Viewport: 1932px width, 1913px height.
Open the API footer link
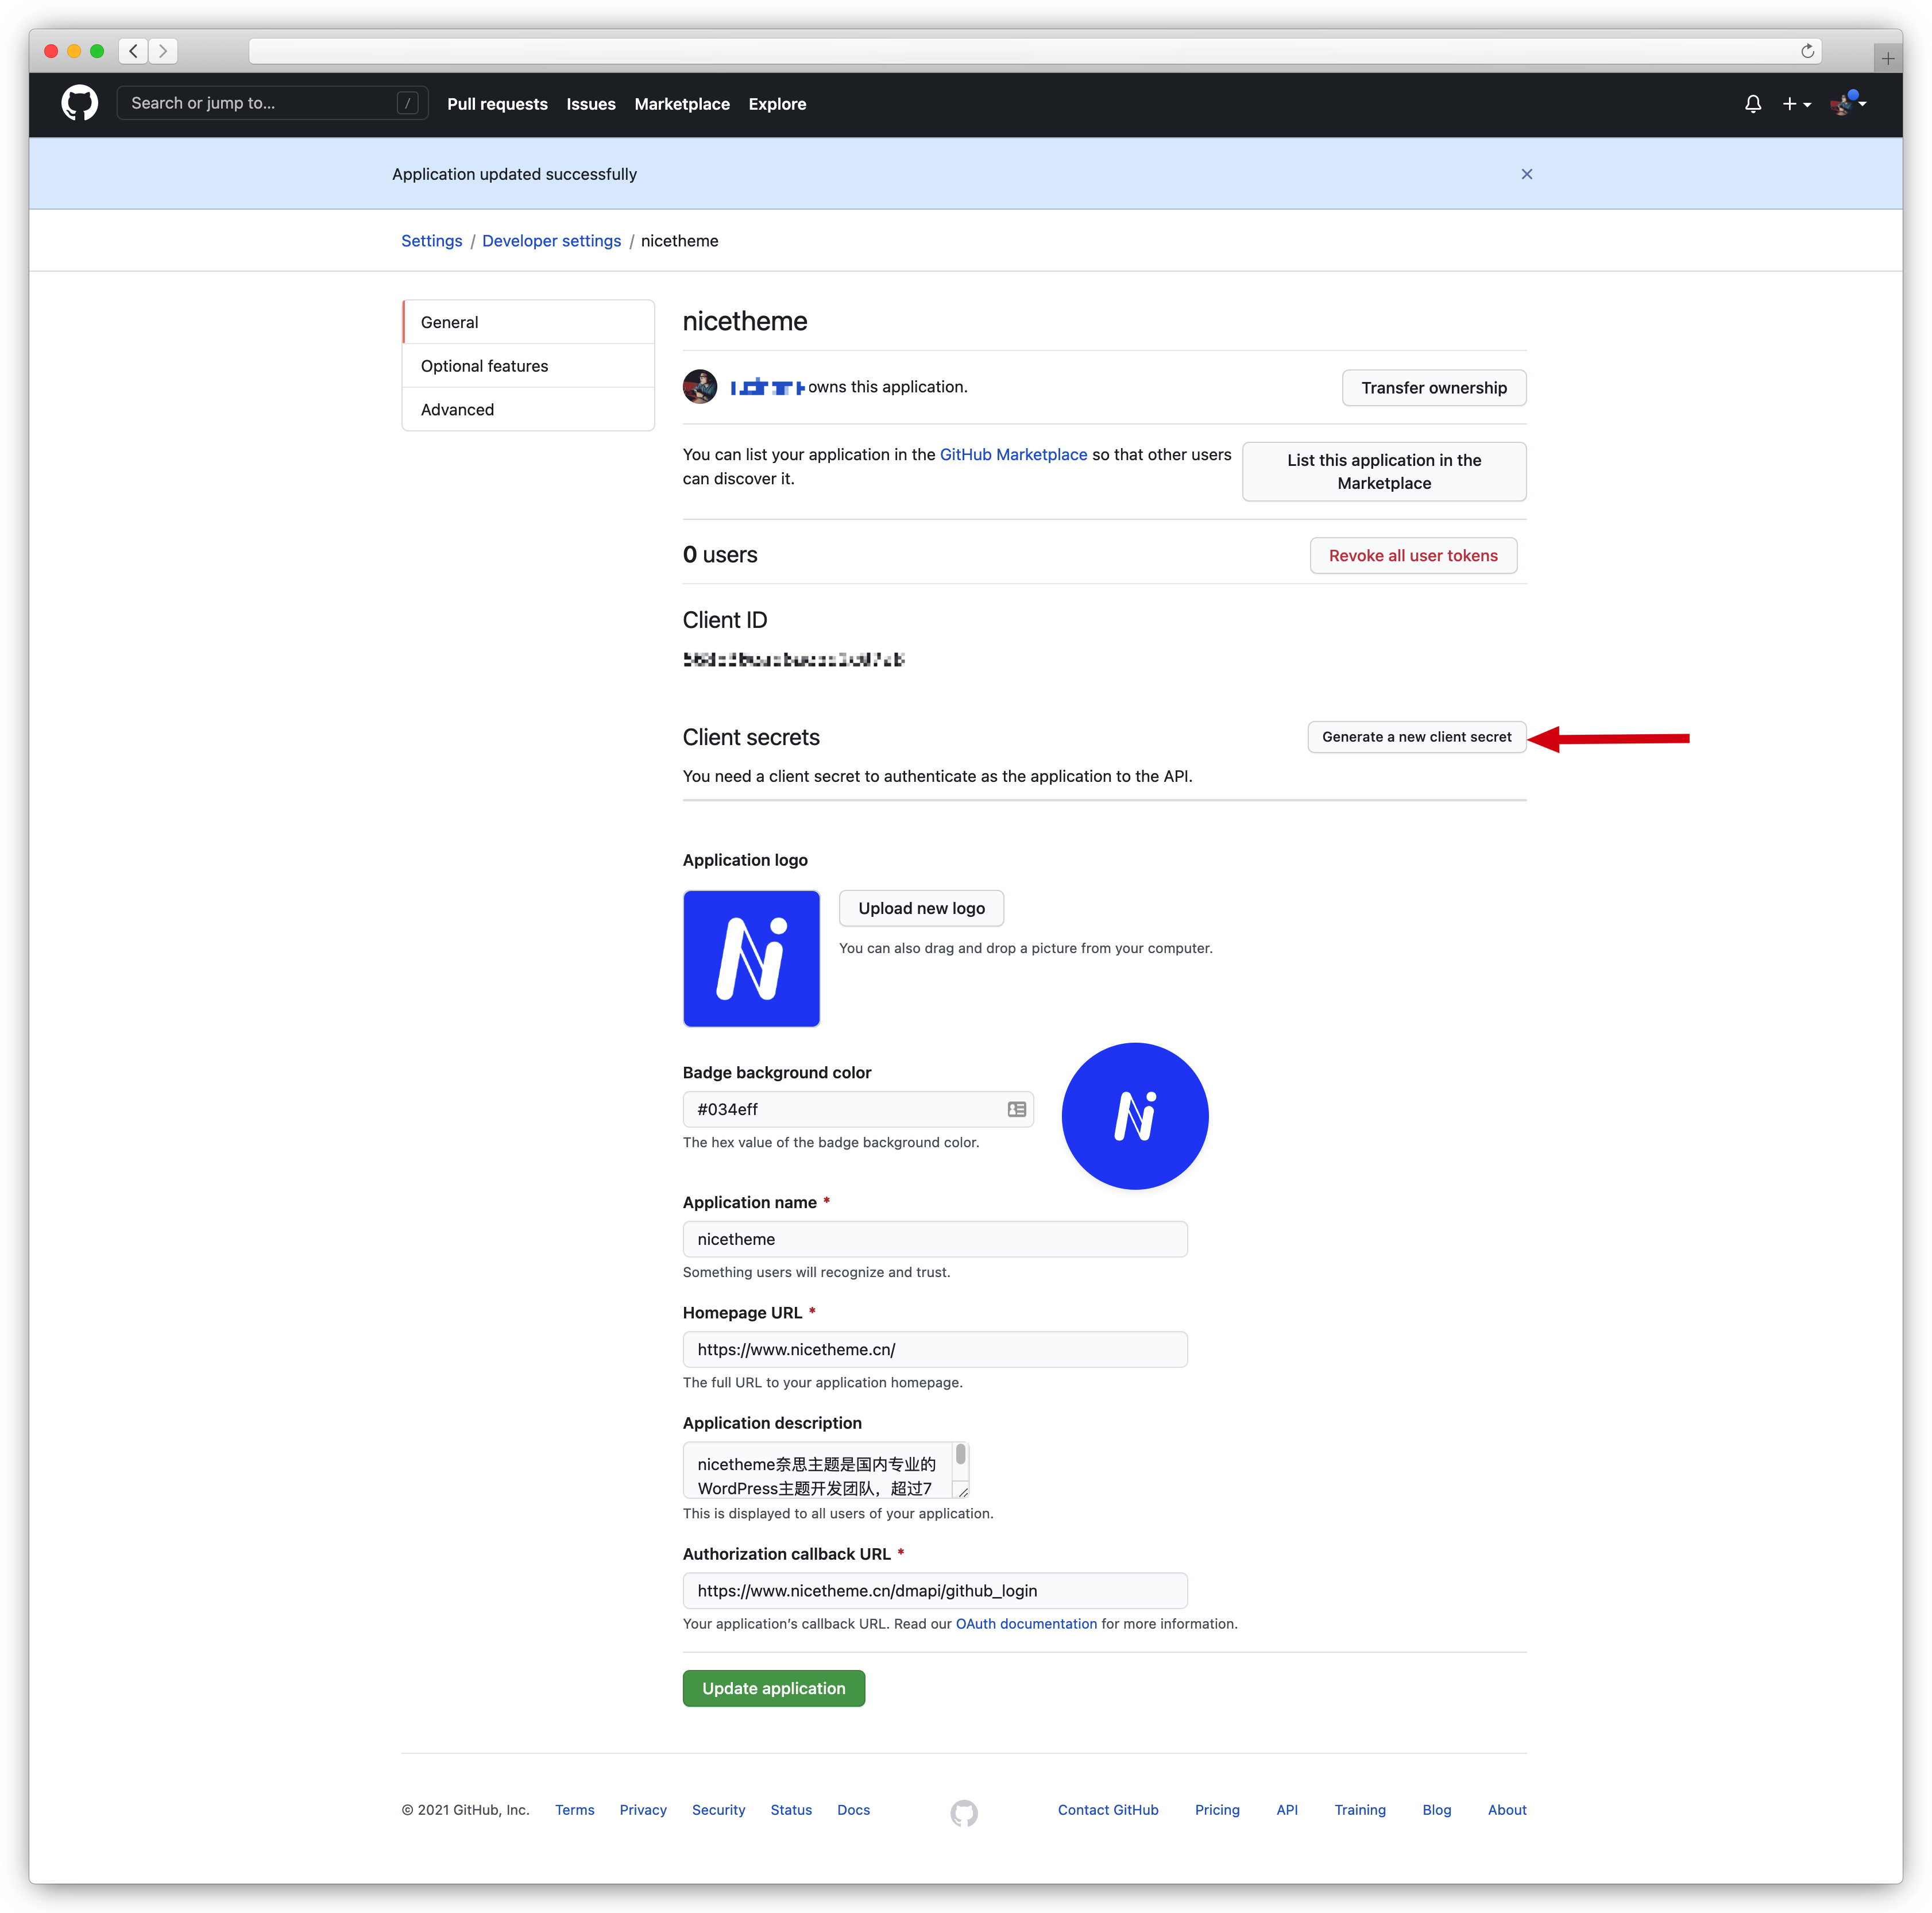(1287, 1810)
